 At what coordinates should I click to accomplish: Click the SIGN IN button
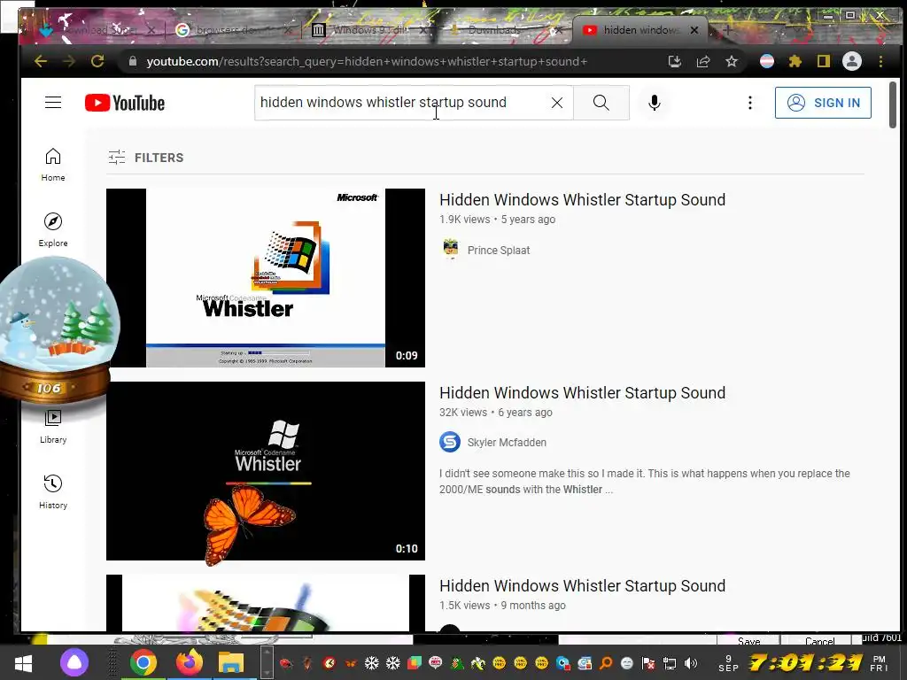[823, 103]
